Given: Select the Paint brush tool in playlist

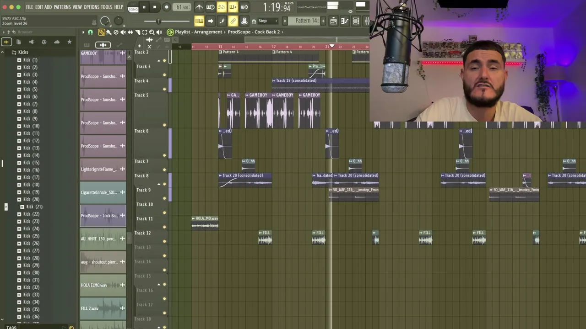Looking at the screenshot, I should (109, 32).
